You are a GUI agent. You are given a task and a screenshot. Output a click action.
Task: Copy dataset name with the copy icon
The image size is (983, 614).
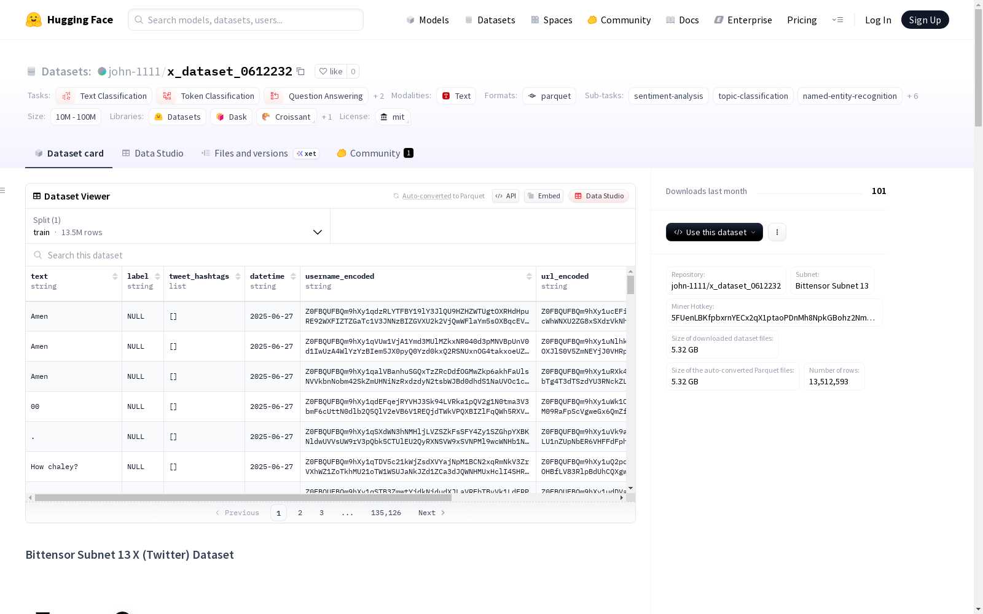click(300, 71)
